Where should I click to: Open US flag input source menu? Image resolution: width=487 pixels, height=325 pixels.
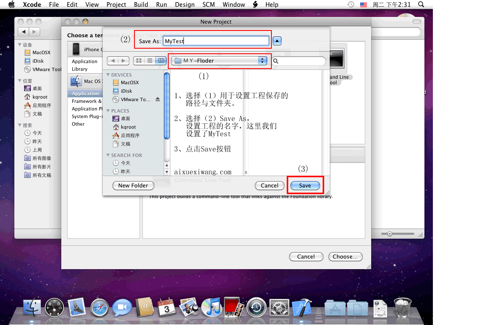pos(364,5)
